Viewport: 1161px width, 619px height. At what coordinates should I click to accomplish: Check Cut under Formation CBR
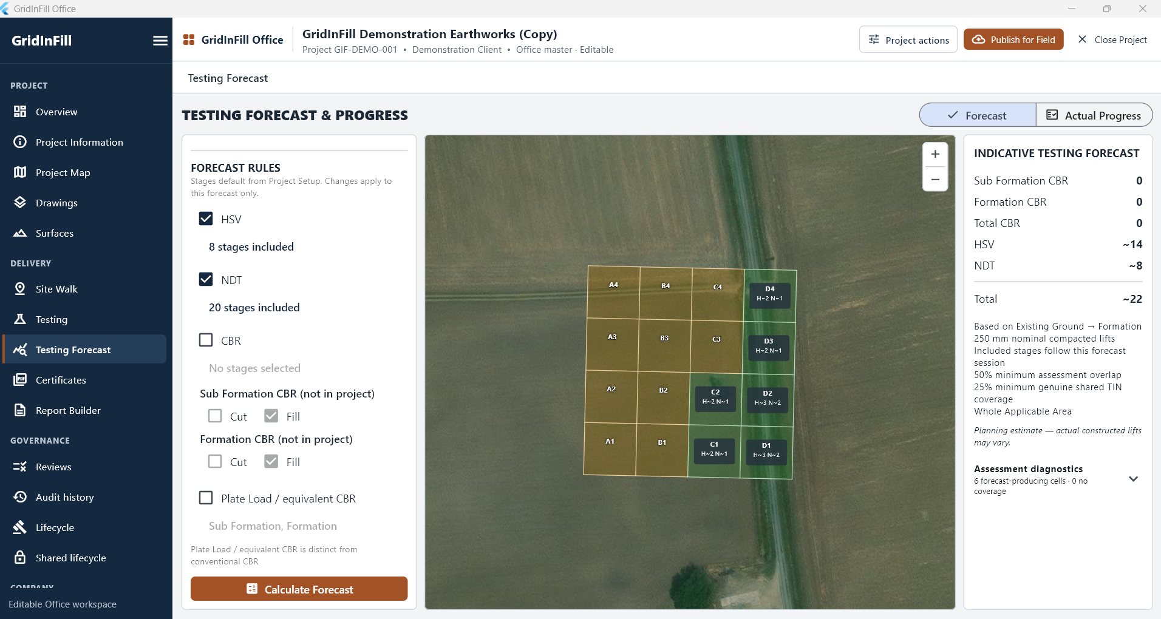pyautogui.click(x=215, y=461)
